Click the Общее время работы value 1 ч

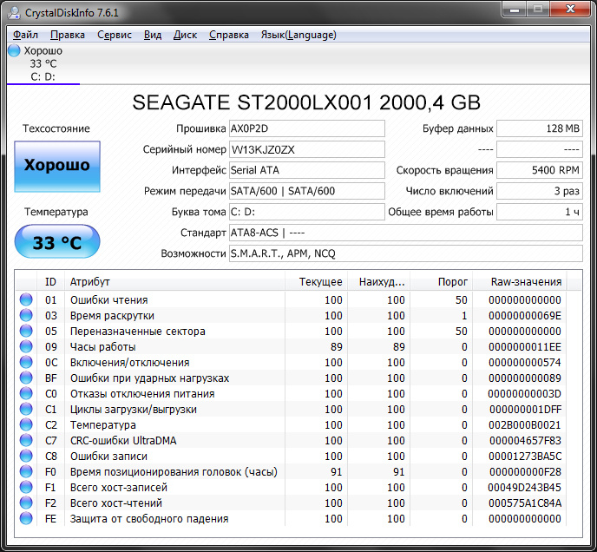coord(540,212)
